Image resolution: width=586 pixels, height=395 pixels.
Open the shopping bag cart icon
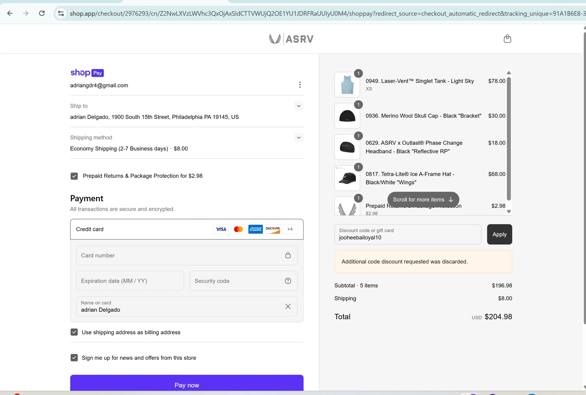(x=507, y=39)
